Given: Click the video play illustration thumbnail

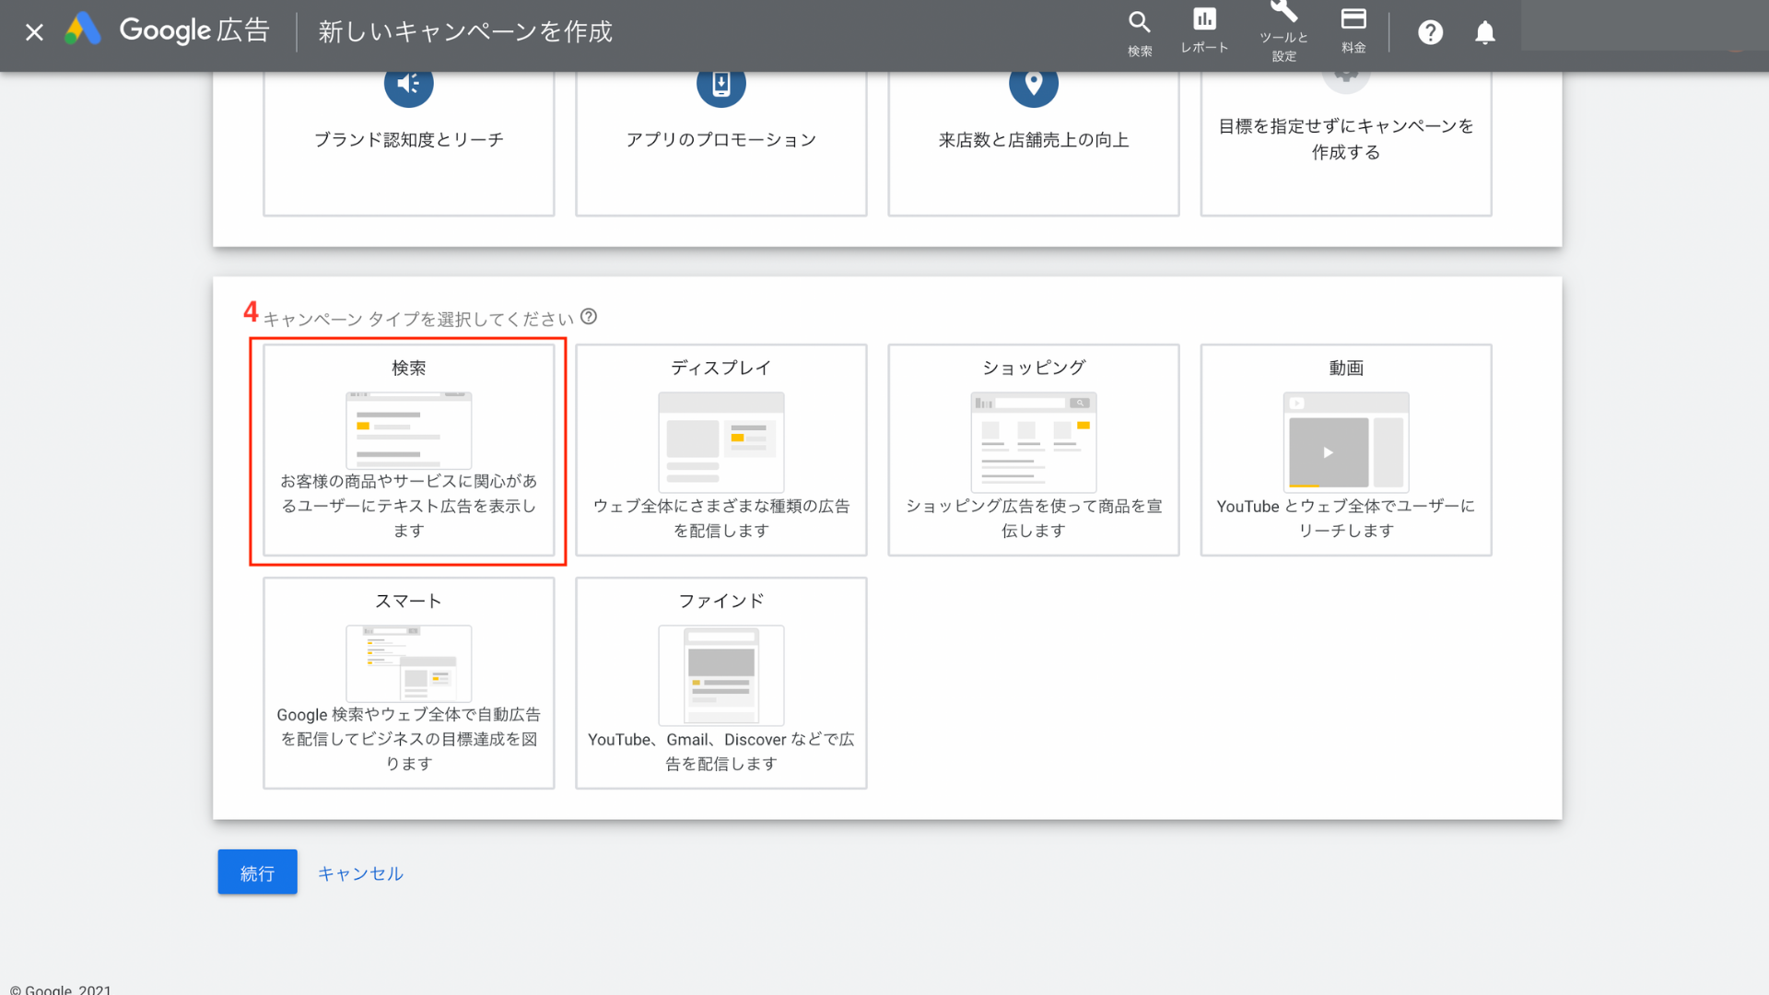Looking at the screenshot, I should point(1346,442).
